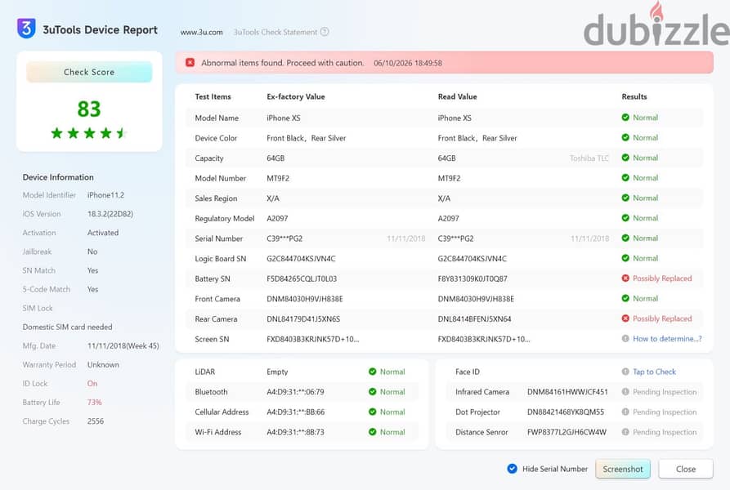The height and width of the screenshot is (490, 730).
Task: Open the 3uTools Check Statement link
Action: point(275,32)
